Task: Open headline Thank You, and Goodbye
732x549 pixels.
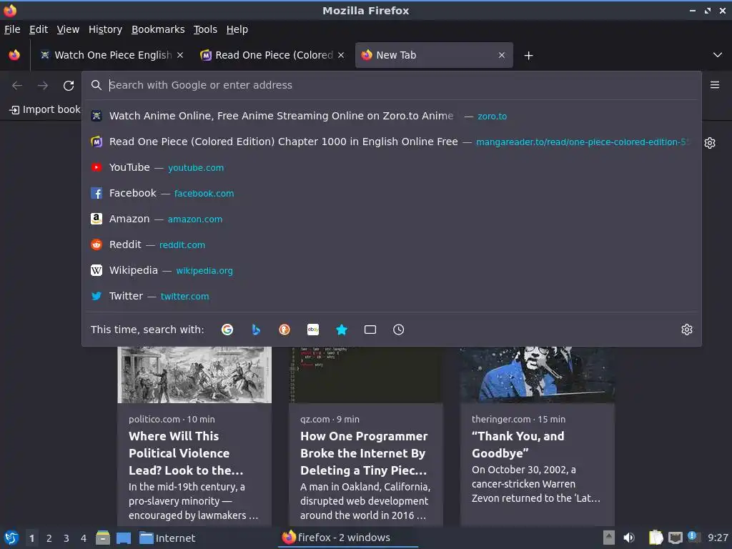Action: click(518, 445)
